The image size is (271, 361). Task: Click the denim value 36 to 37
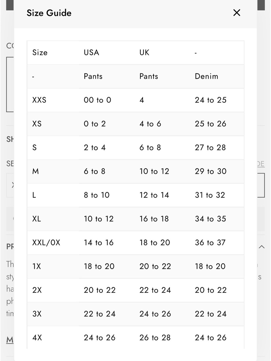pyautogui.click(x=210, y=243)
